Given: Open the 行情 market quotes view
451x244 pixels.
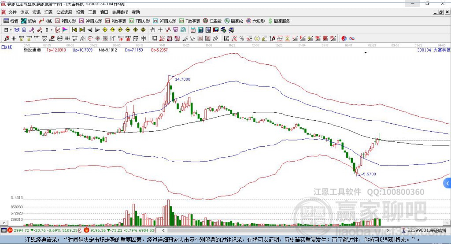Looking at the screenshot, I should (11, 21).
